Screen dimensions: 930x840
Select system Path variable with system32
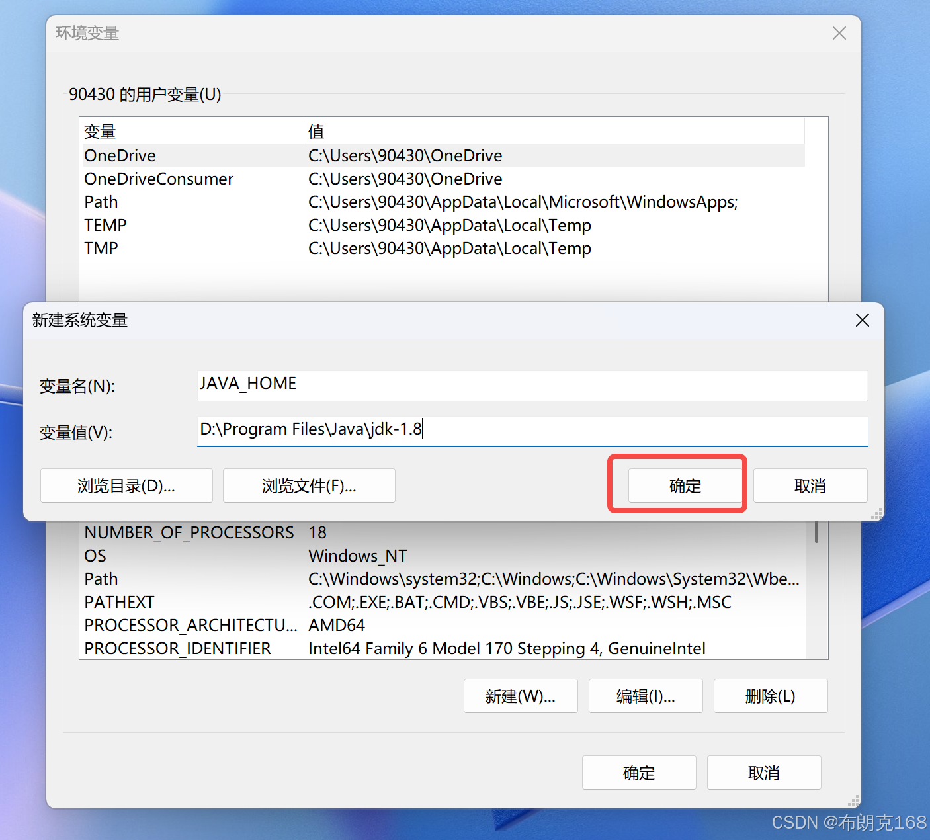point(442,579)
